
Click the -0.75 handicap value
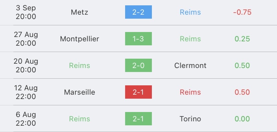242,12
